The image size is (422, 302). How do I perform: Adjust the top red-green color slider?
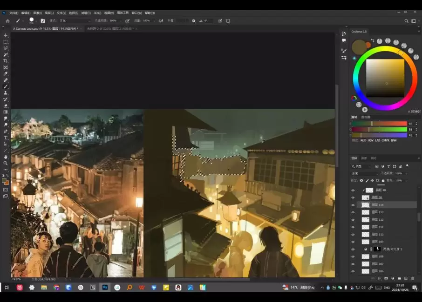coord(379,124)
